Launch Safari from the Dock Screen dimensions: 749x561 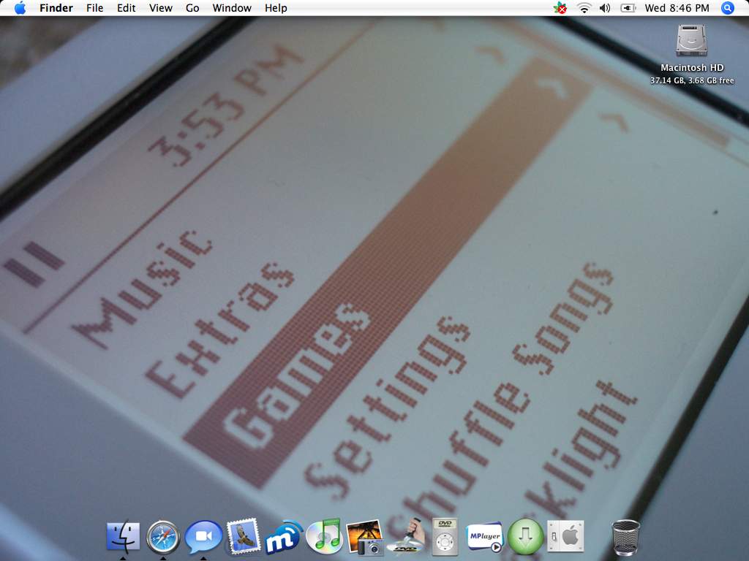click(x=163, y=537)
